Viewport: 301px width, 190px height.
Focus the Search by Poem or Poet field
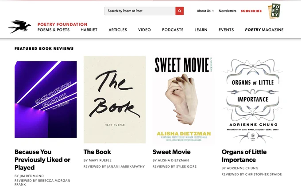pos(140,11)
